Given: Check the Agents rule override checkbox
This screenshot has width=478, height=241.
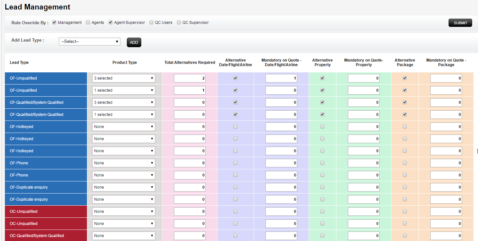Looking at the screenshot, I should pyautogui.click(x=88, y=23).
